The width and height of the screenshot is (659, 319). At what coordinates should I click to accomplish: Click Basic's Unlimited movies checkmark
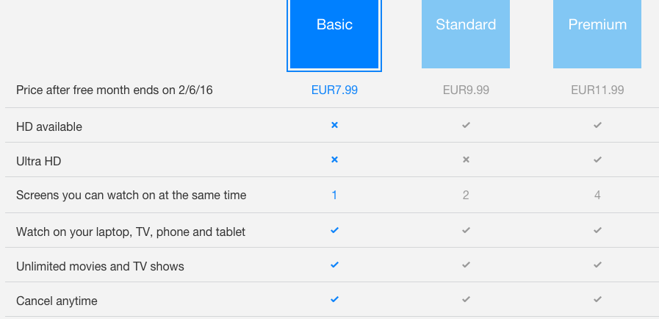point(334,265)
